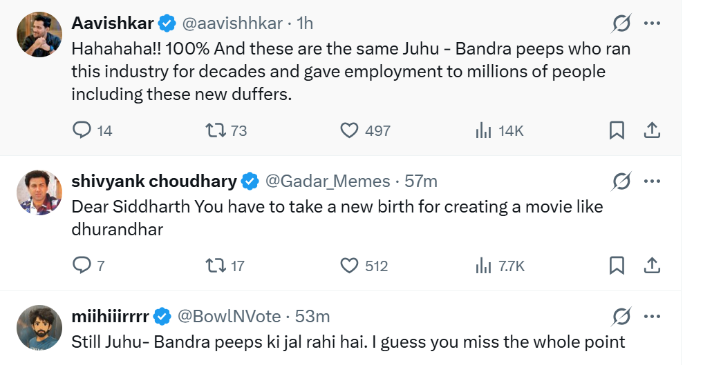View analytics for the 7.7K-view tweet

coord(483,266)
